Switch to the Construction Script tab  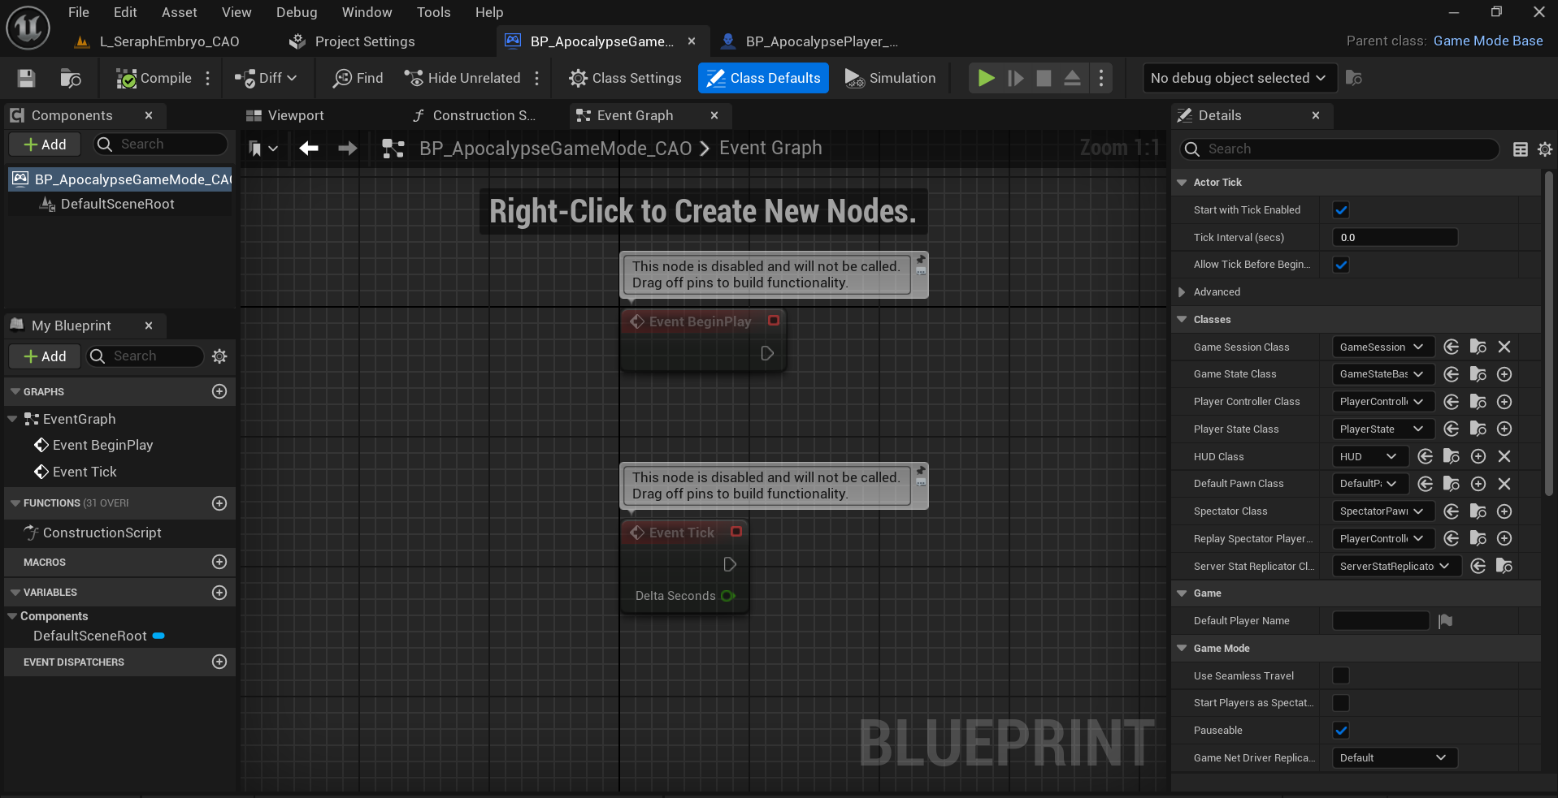pos(475,115)
